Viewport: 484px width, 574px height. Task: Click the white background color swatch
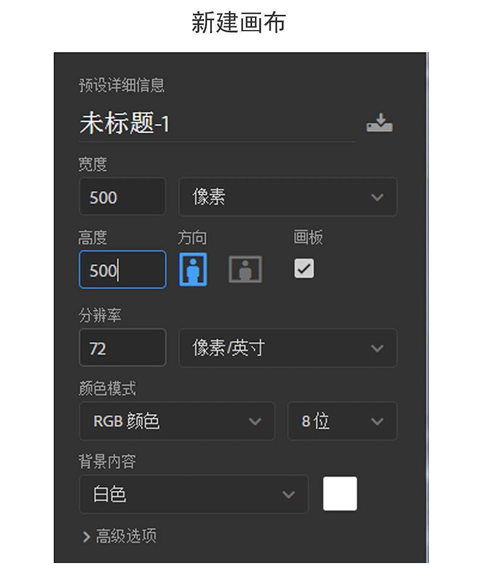coord(340,493)
